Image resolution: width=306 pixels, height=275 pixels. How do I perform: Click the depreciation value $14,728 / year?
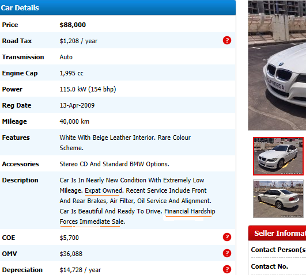80,270
